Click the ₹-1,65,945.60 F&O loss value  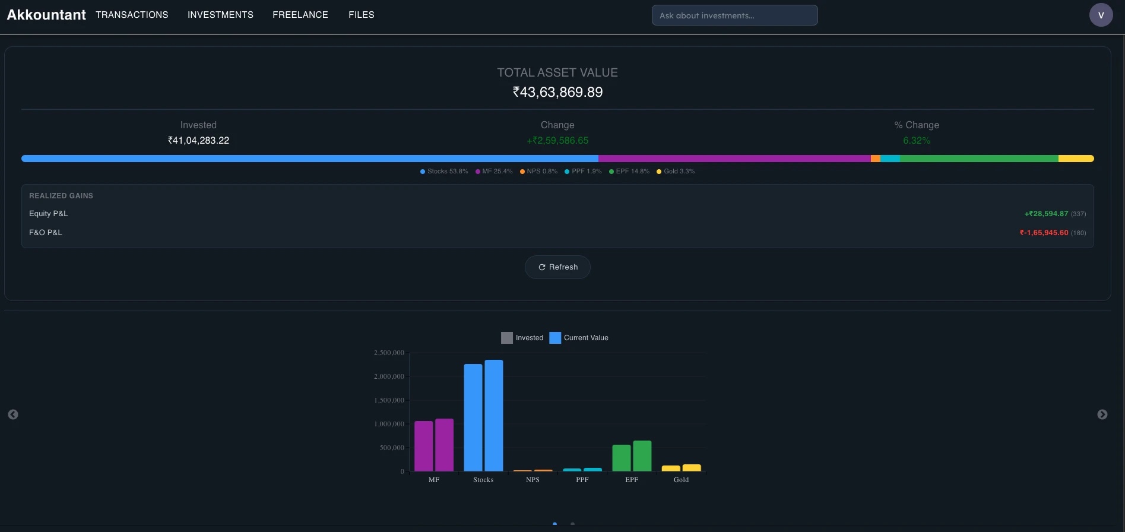(x=1044, y=233)
